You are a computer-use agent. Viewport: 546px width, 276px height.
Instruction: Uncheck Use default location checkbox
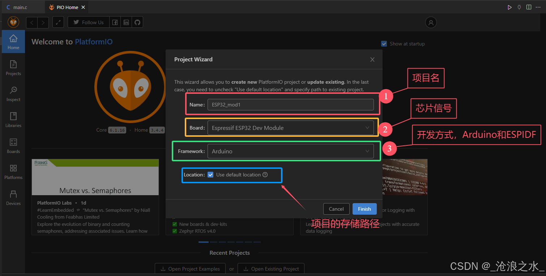(x=210, y=175)
